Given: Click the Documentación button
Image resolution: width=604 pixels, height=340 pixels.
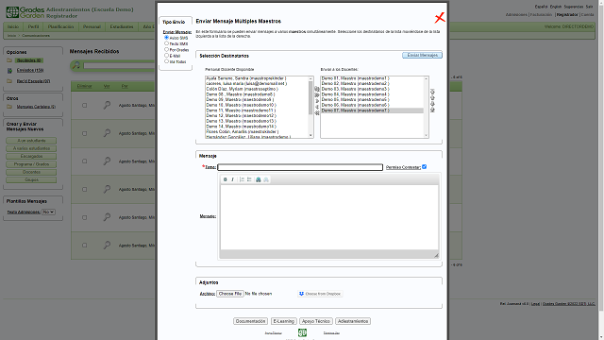Looking at the screenshot, I should [x=250, y=321].
